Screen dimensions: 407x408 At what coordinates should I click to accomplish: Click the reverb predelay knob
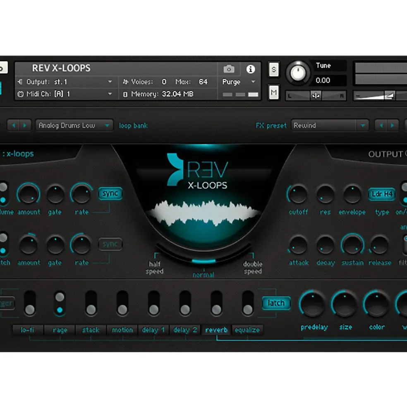(312, 304)
